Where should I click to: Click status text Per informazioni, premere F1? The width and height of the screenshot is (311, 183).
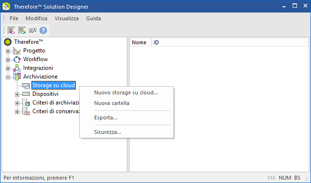(39, 178)
